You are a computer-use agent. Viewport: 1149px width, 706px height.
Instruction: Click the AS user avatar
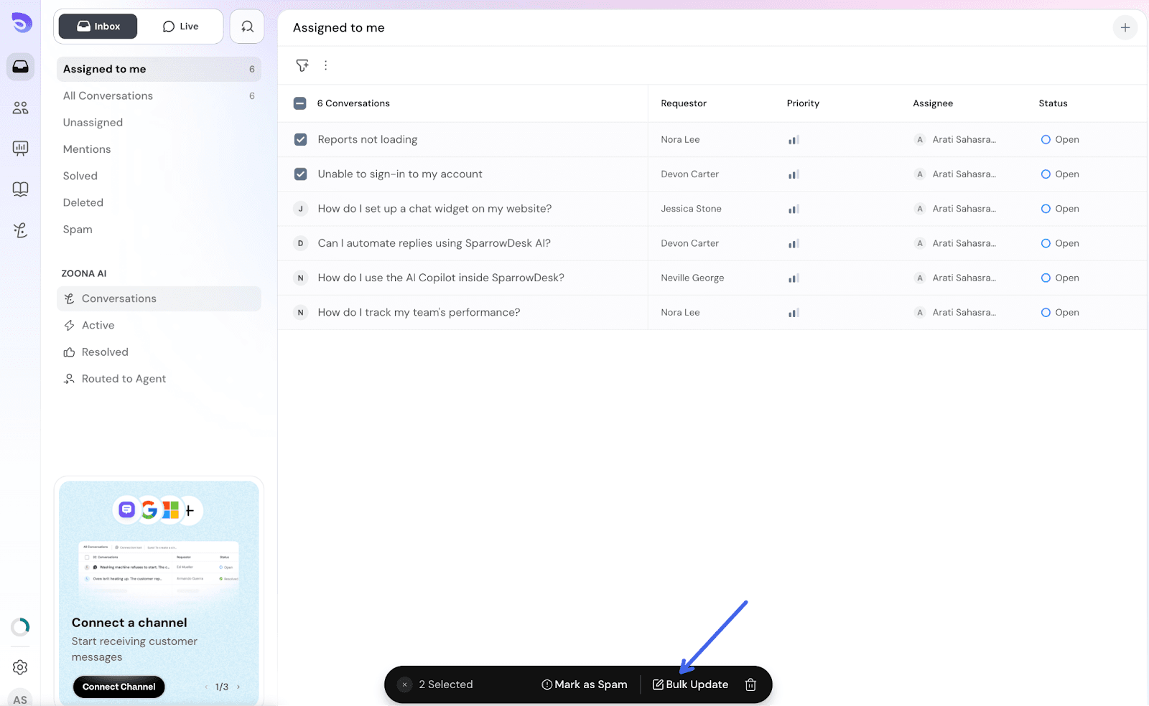(x=20, y=699)
